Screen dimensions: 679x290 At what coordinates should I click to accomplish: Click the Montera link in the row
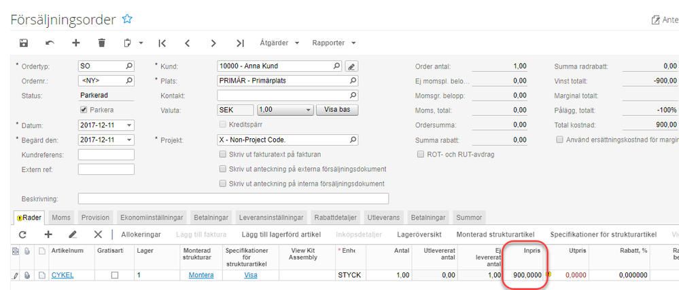201,275
